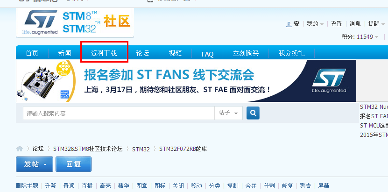Open the FAQ navigation tab

tap(208, 54)
